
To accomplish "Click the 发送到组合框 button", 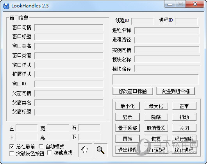I will click(x=175, y=91).
